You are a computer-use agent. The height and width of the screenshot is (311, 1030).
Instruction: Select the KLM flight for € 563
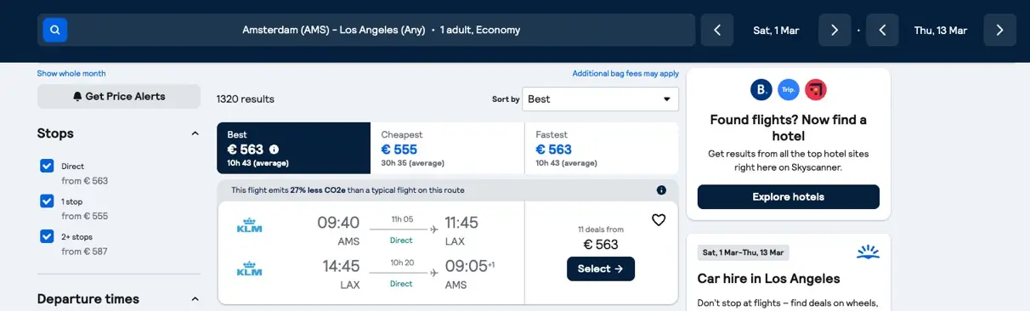[601, 269]
